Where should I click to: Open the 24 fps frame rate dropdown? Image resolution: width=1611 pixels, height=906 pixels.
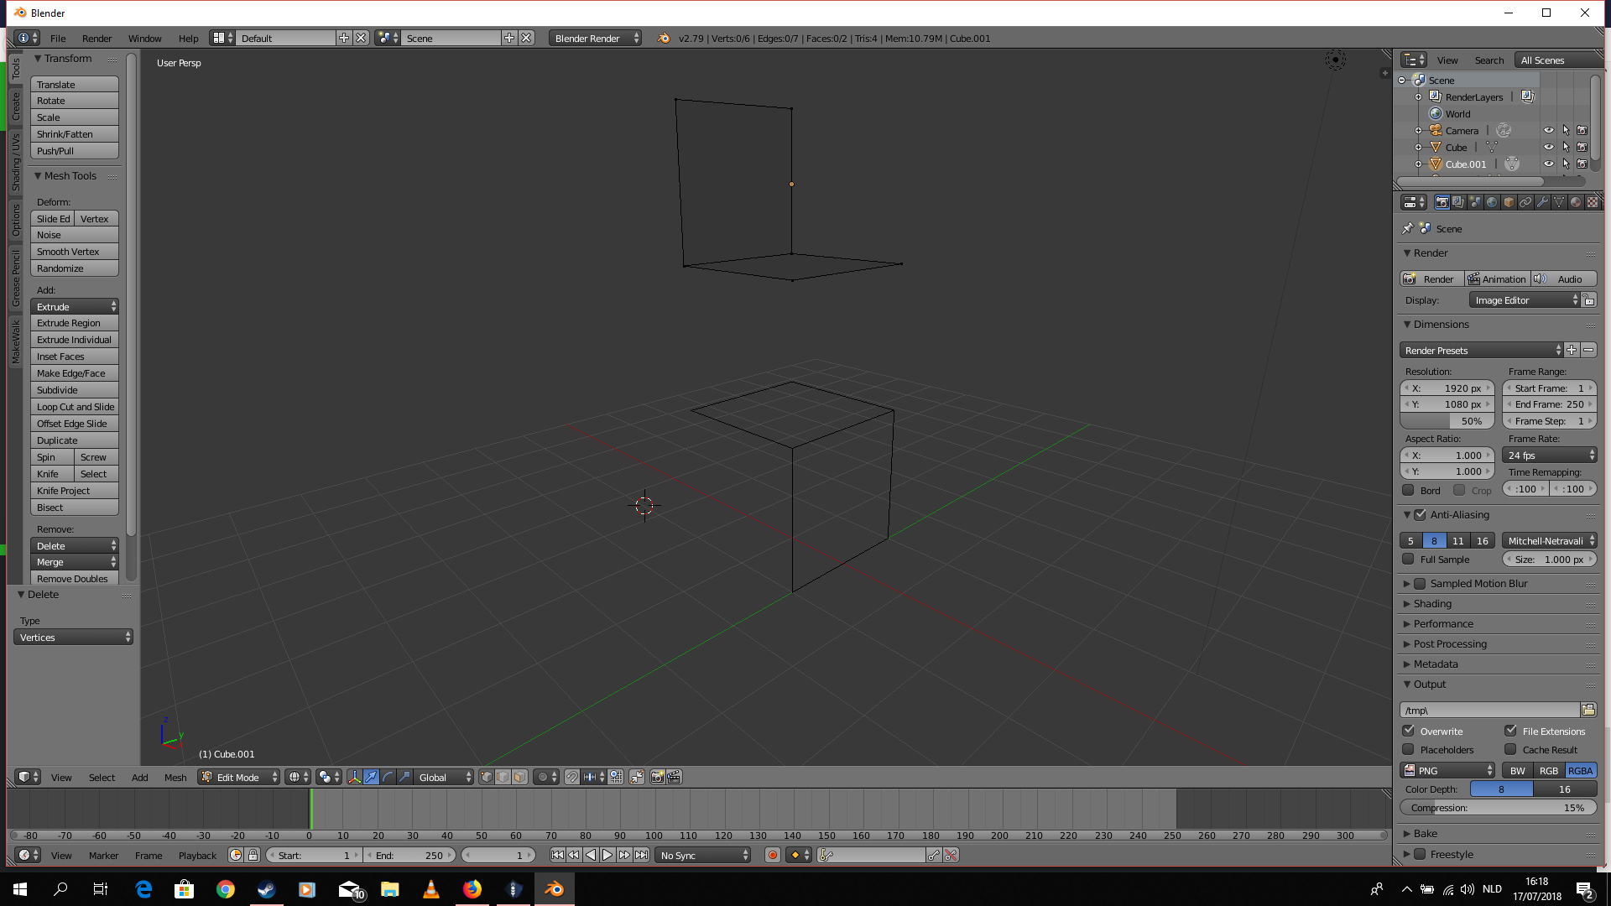[x=1550, y=455]
